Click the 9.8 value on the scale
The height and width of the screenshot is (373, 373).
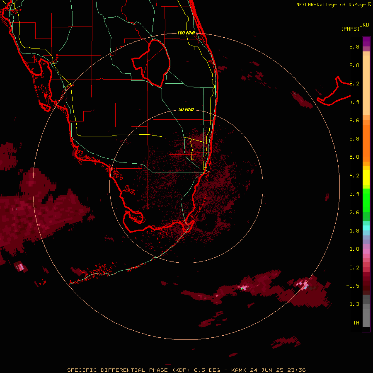tap(354, 46)
